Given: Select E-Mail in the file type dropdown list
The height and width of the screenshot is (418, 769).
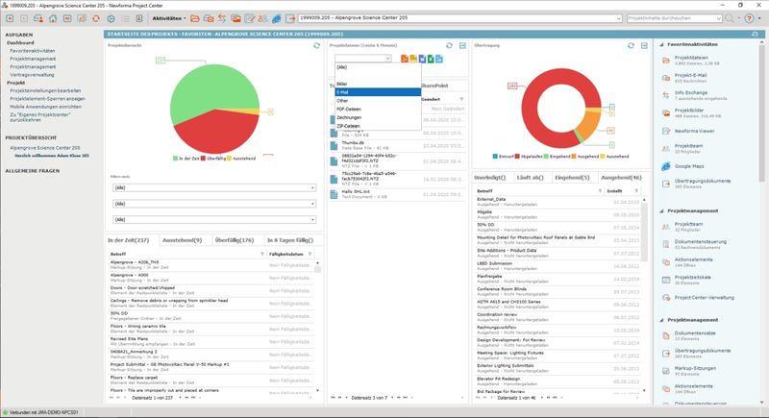Looking at the screenshot, I should [x=343, y=92].
